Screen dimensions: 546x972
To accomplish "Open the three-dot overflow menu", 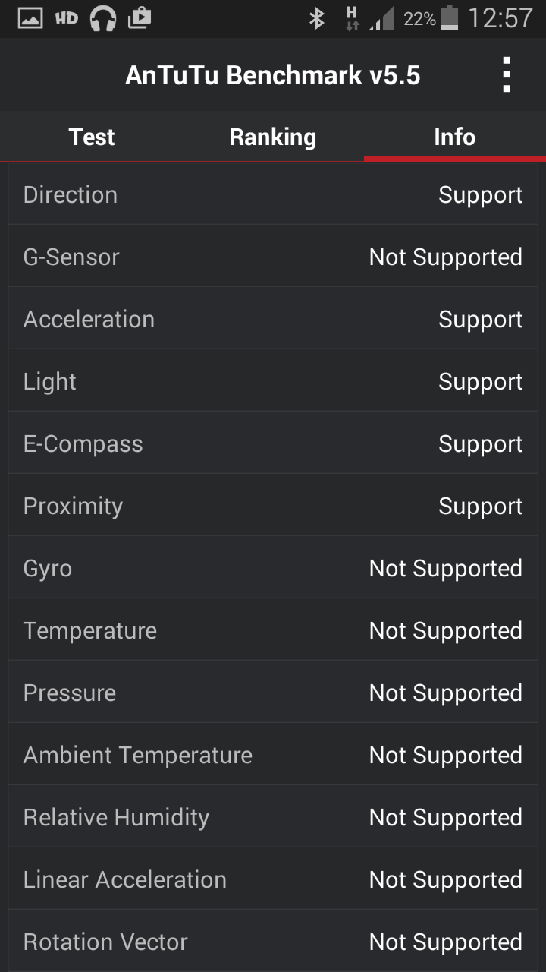I will [507, 75].
